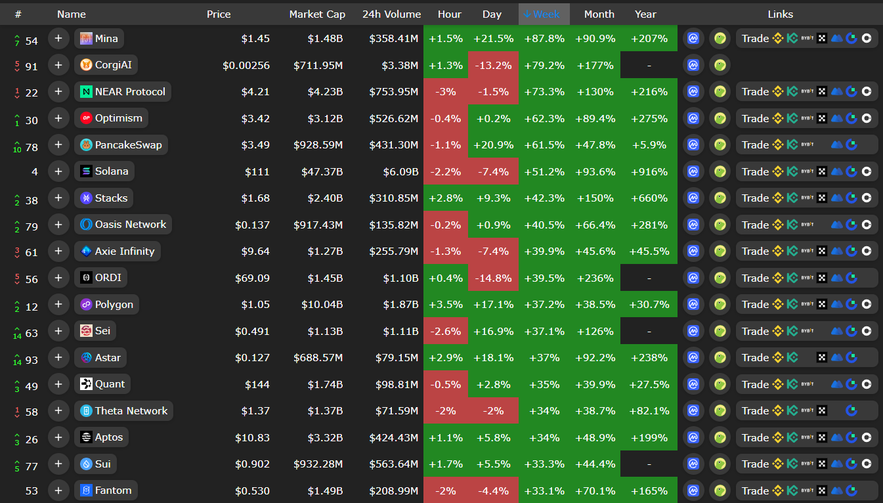Trade Aptos on Gate.io
883x503 pixels.
click(x=851, y=437)
